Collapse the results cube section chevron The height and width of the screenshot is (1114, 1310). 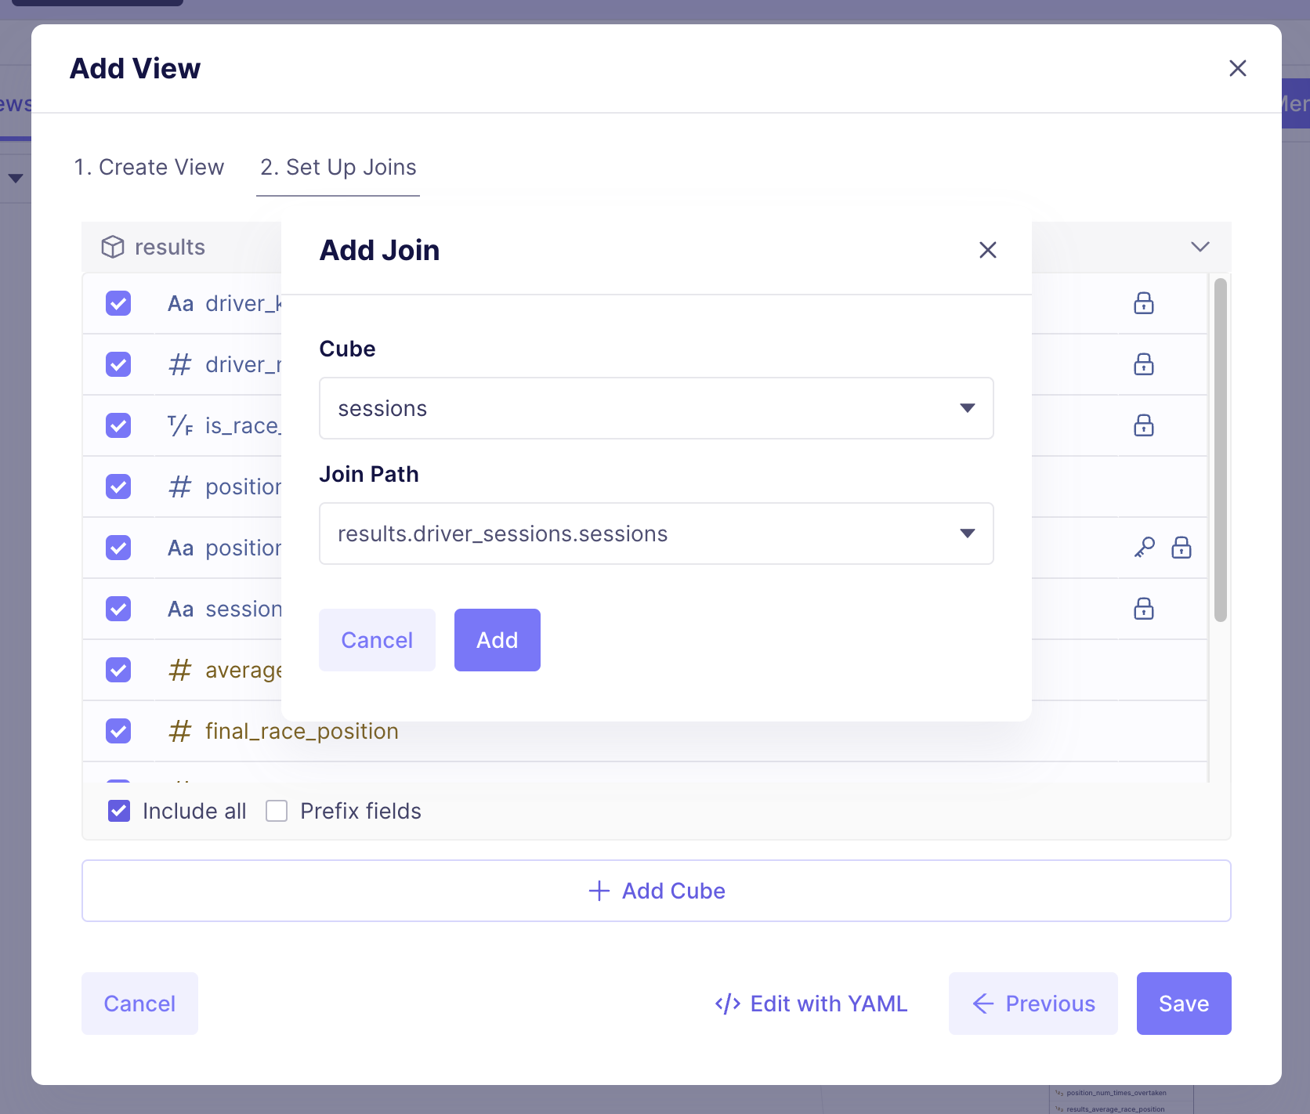pyautogui.click(x=1200, y=247)
